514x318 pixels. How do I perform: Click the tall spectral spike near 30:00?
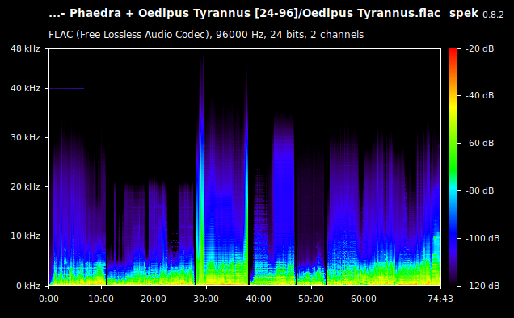tap(201, 170)
